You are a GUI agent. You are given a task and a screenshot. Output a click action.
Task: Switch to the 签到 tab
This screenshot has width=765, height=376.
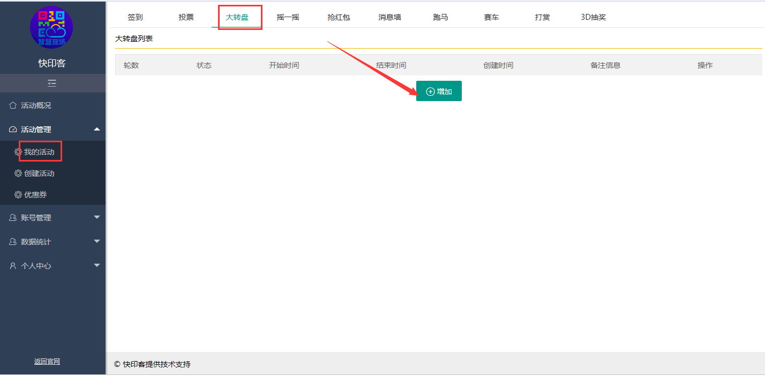135,17
